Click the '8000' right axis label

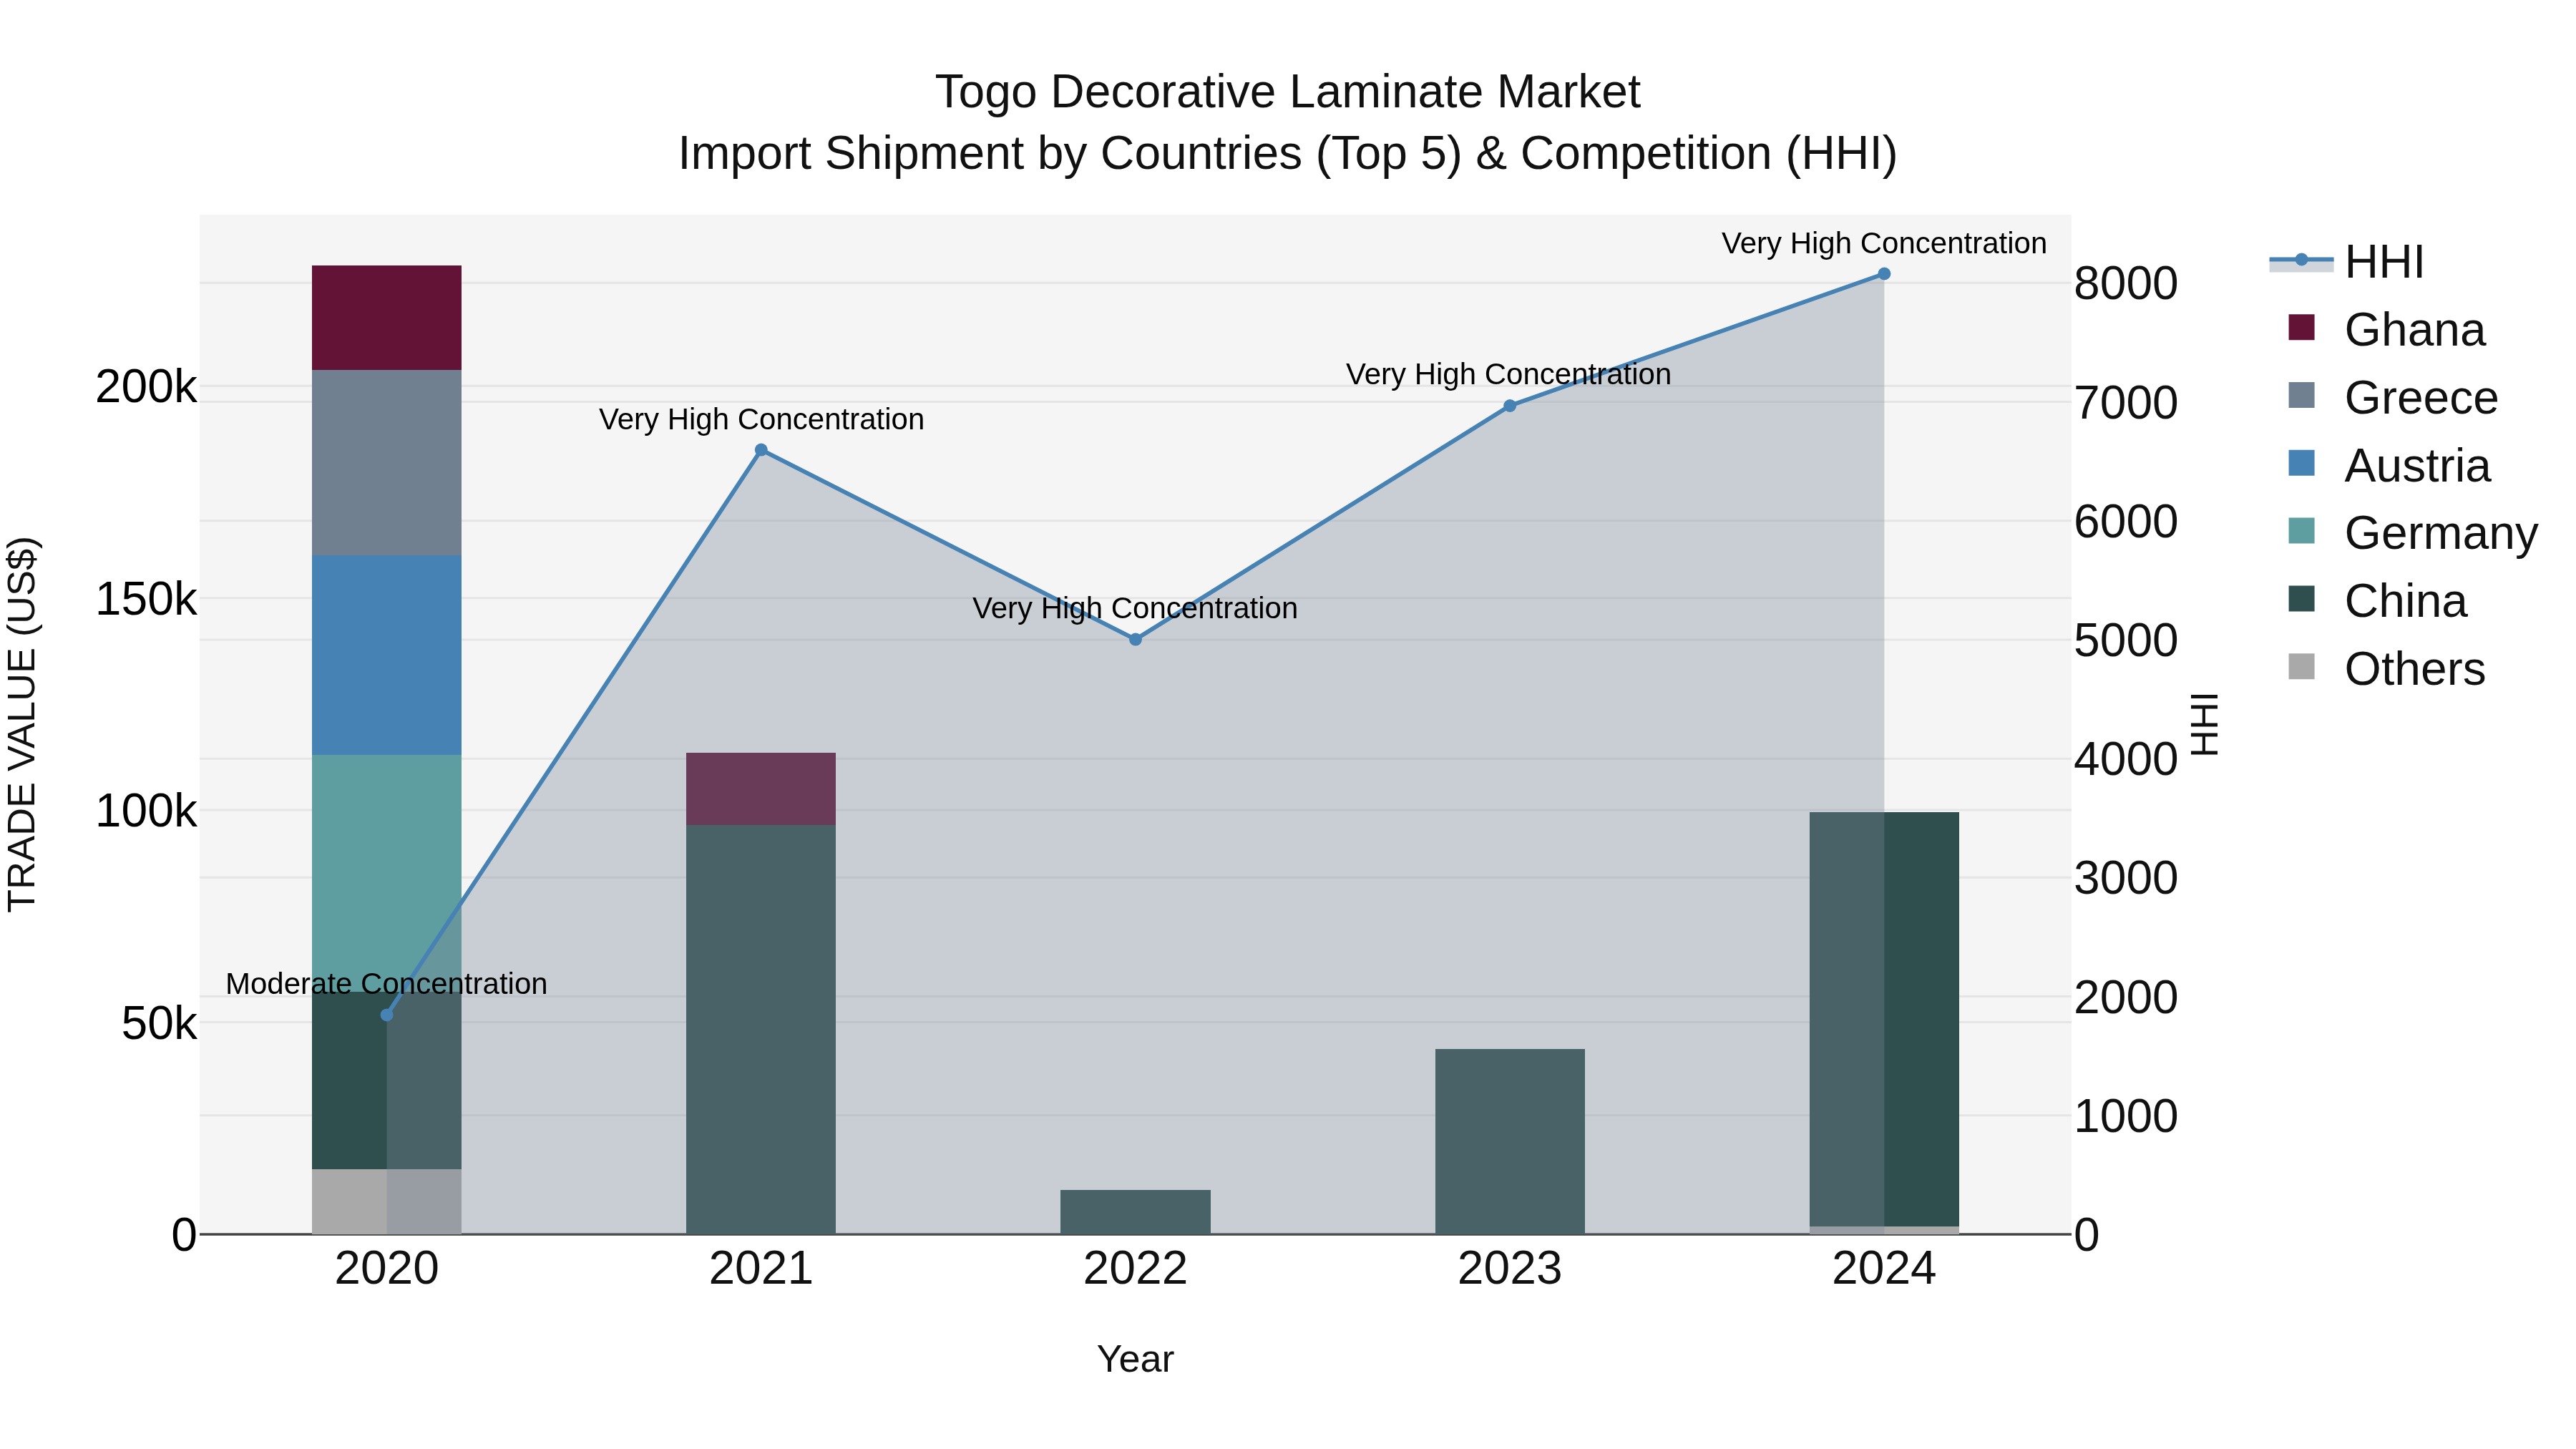(x=2126, y=283)
